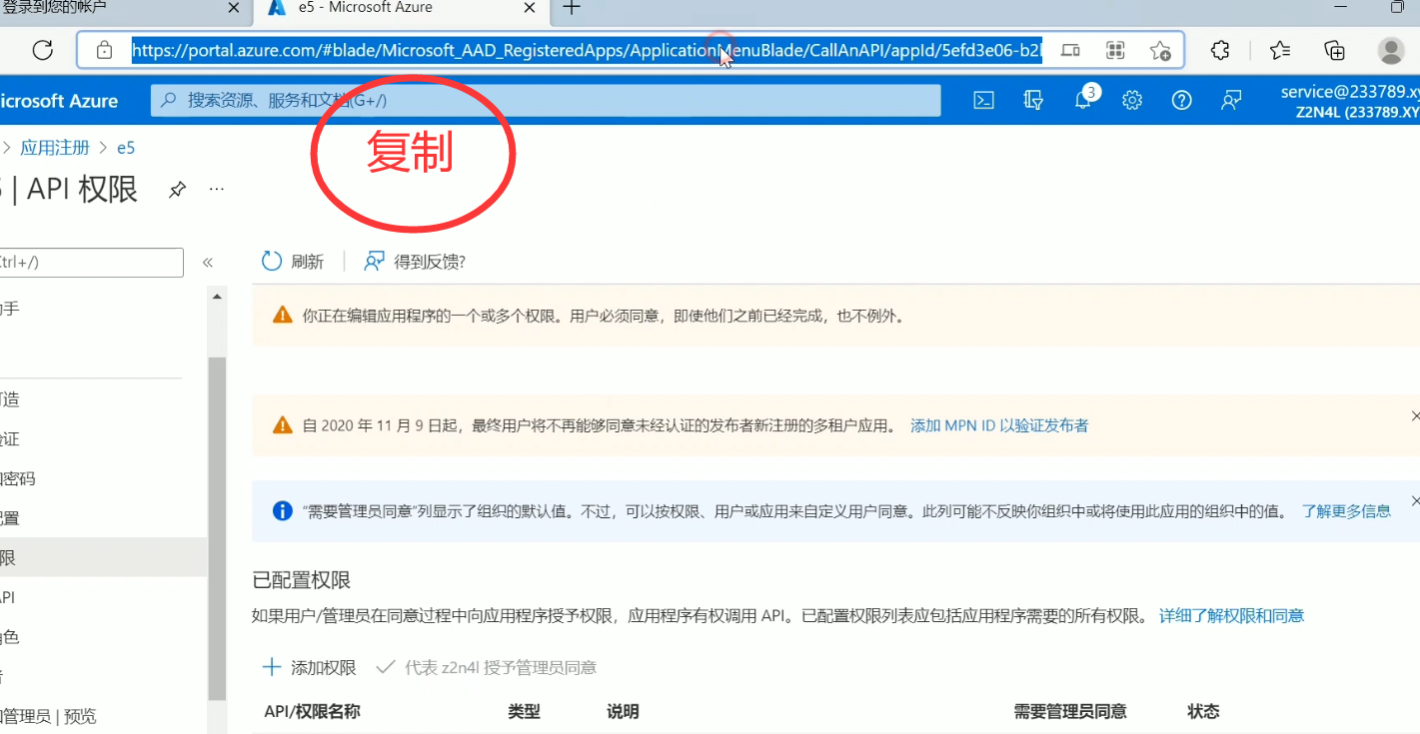Click the left menu vertical scrollbar thumb

point(217,529)
